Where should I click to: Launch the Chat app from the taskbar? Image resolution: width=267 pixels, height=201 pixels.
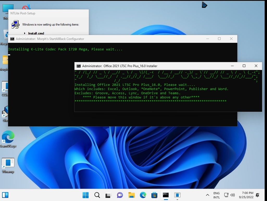120,195
